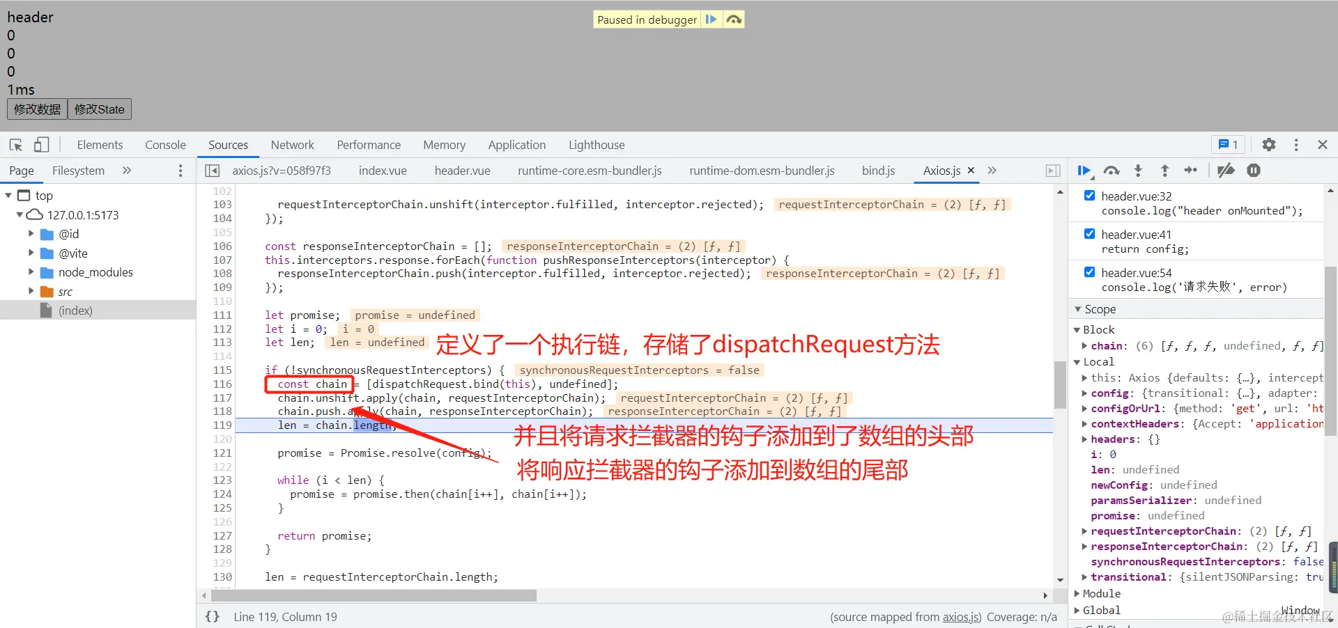This screenshot has height=628, width=1338.
Task: Click the 修改数据 button
Action: [38, 109]
